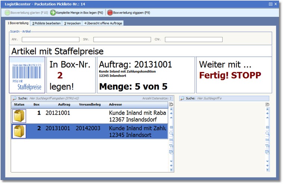Click into the CNr. text field
283x184 pixels.
point(194,39)
